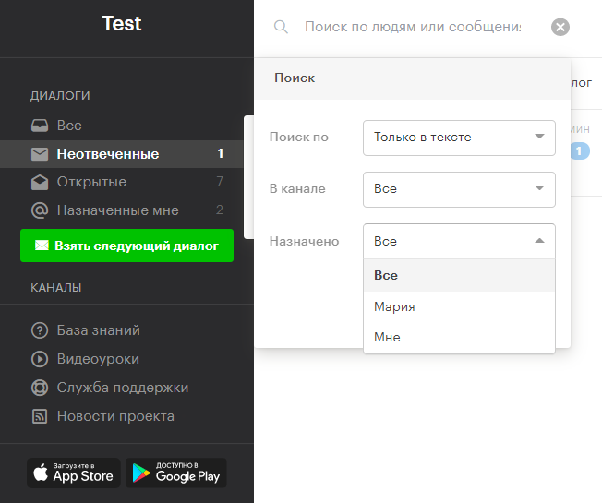Click the Test project title

click(122, 24)
